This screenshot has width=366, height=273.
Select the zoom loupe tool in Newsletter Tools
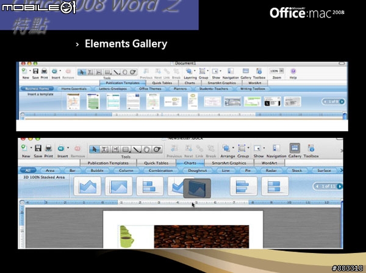pos(157,149)
